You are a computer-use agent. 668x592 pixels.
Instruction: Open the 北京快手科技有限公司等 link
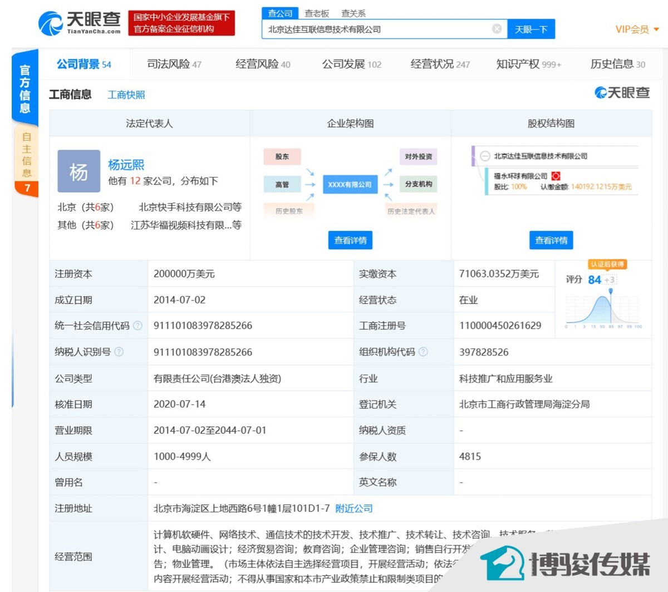[190, 207]
